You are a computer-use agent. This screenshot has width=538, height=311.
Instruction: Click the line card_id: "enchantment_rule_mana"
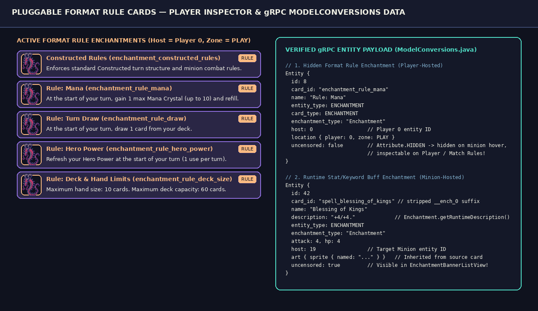pyautogui.click(x=340, y=90)
